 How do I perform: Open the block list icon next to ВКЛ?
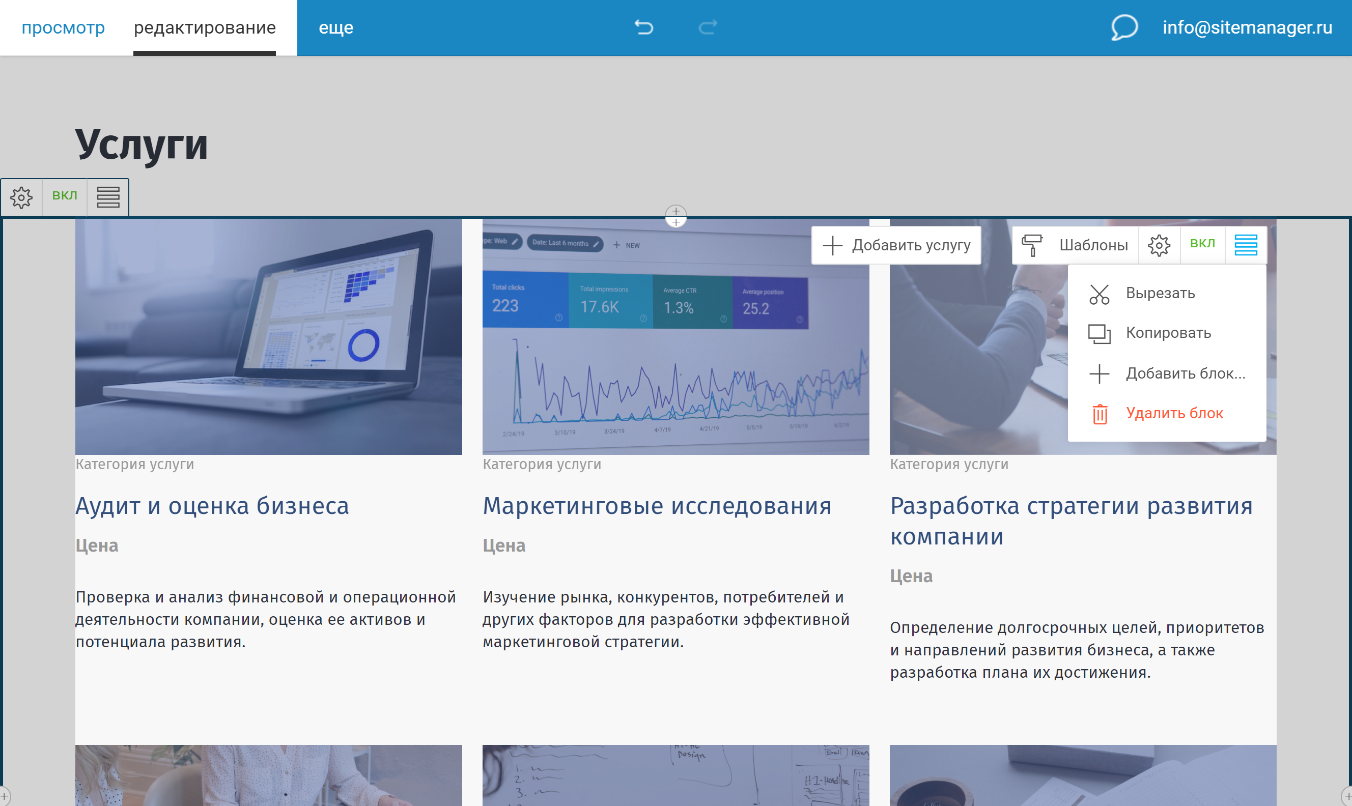point(107,196)
